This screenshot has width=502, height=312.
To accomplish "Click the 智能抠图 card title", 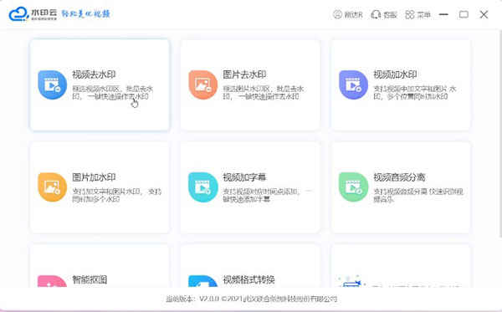I will tap(90, 279).
